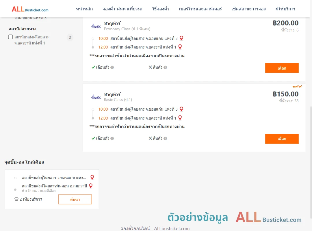
Task: Click Basic Class (ป.1) label
Action: pyautogui.click(x=118, y=100)
